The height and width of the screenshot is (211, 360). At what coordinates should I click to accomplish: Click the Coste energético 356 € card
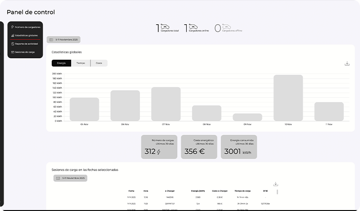click(199, 147)
